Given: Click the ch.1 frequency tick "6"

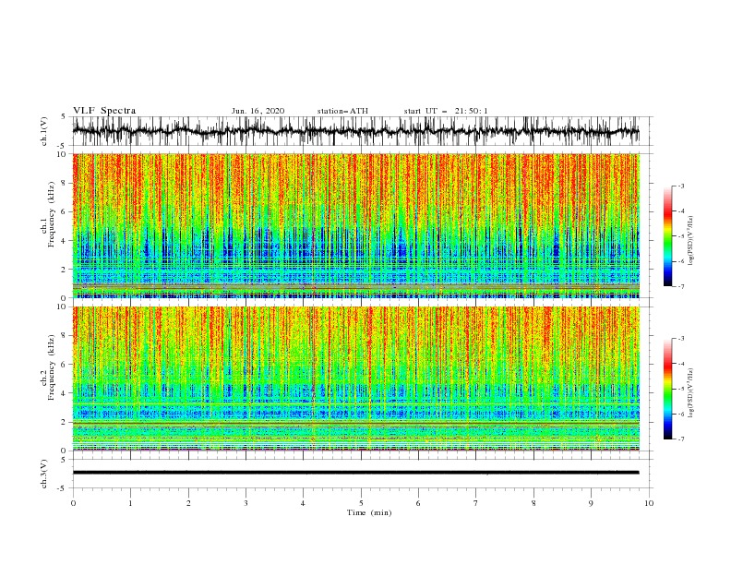Looking at the screenshot, I should point(65,211).
